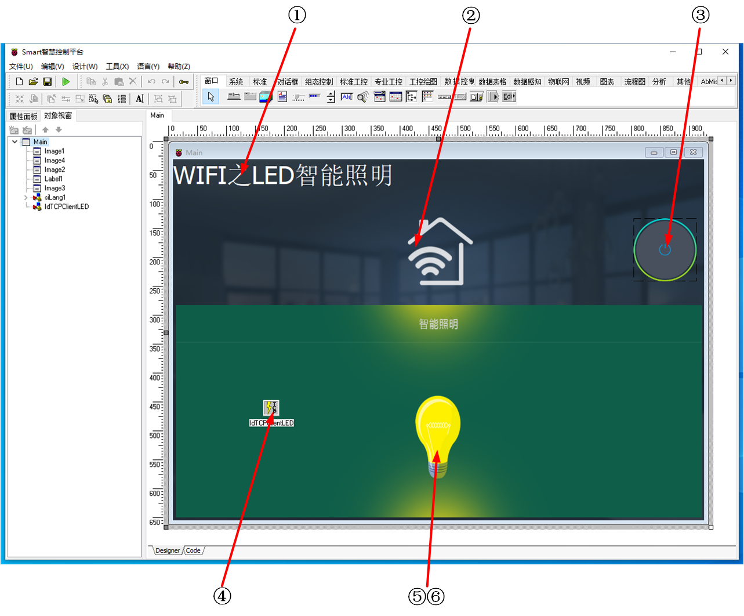744x616 pixels.
Task: Switch to the 组态控制 palette tab
Action: [x=319, y=82]
